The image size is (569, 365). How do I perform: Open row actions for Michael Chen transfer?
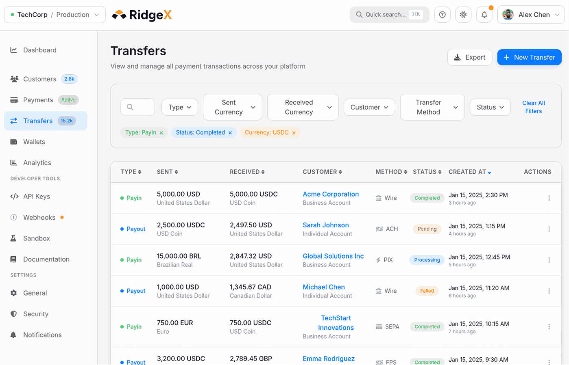[x=549, y=291]
